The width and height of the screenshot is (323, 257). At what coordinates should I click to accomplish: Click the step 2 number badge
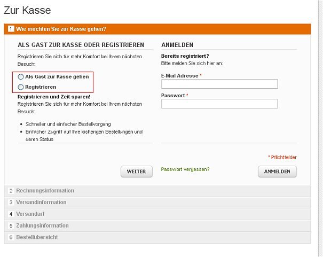(x=11, y=191)
